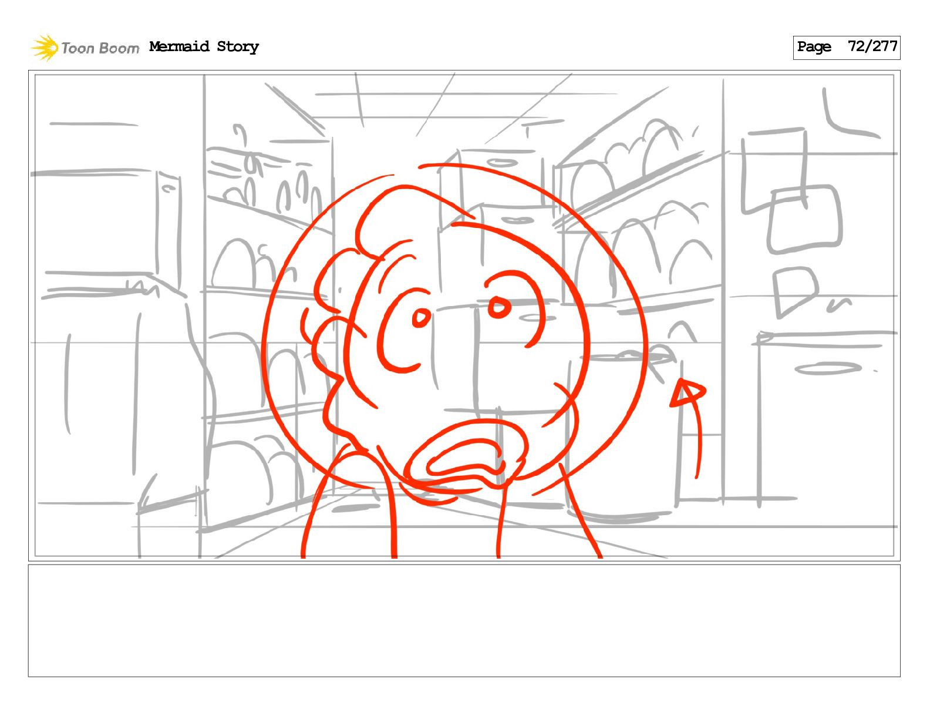
Task: Click the 'Mermaid Story' title text
Action: tap(204, 46)
